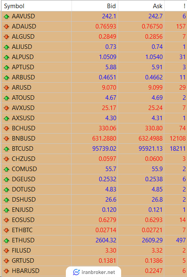Open the iranbroker.net link
187x277 pixels.
93,272
